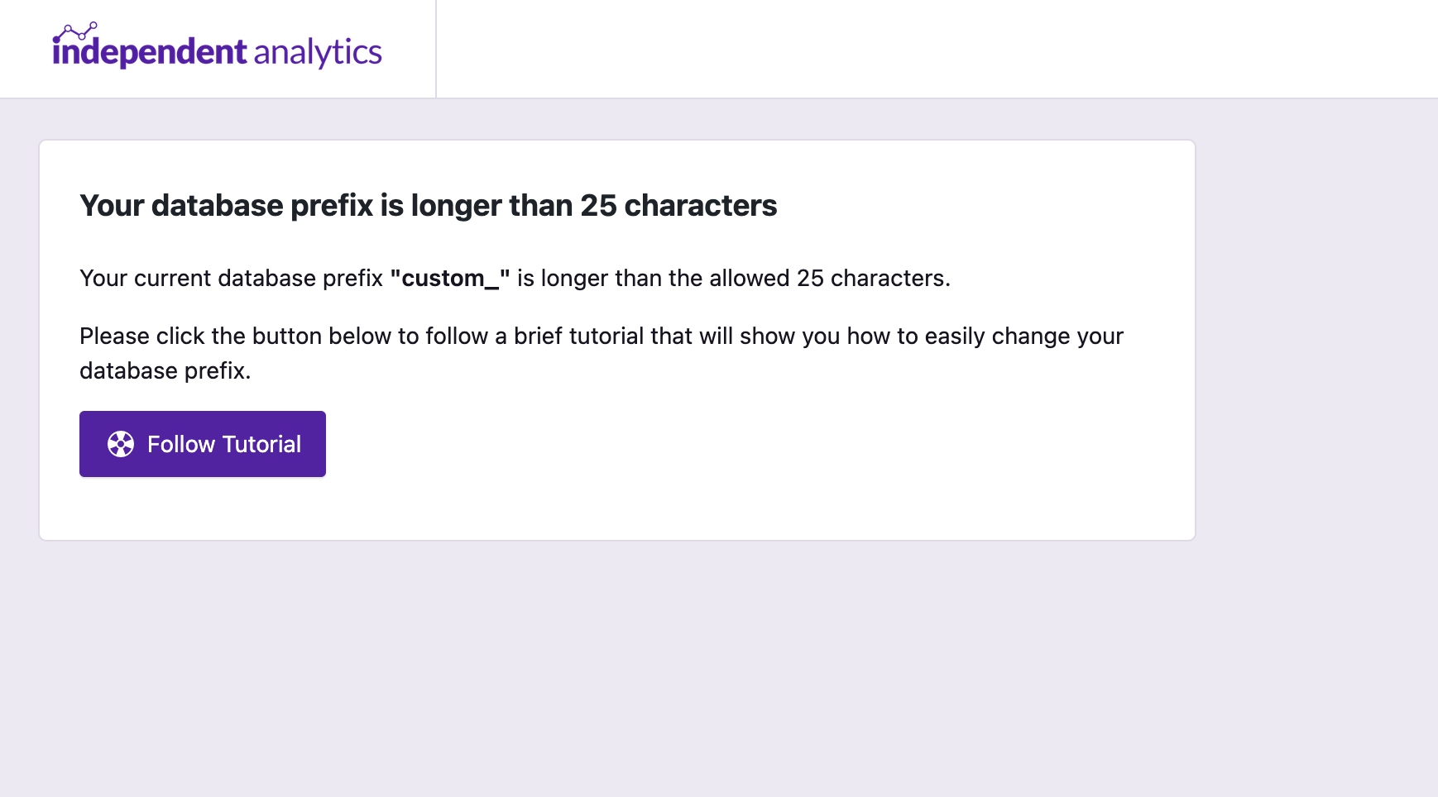
Task: Click the "database prefix." text ending the paragraph
Action: point(165,371)
